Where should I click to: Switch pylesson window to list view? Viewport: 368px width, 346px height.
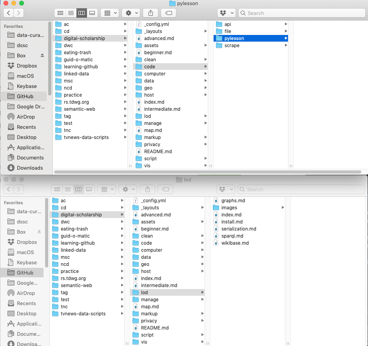pyautogui.click(x=71, y=13)
